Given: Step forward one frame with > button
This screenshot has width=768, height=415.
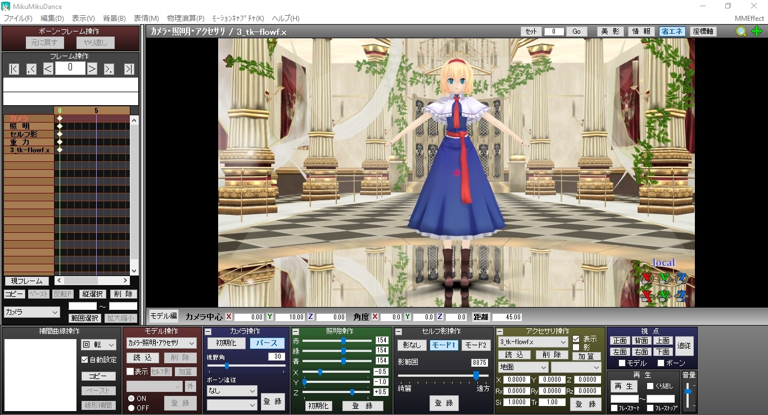Looking at the screenshot, I should (x=92, y=69).
